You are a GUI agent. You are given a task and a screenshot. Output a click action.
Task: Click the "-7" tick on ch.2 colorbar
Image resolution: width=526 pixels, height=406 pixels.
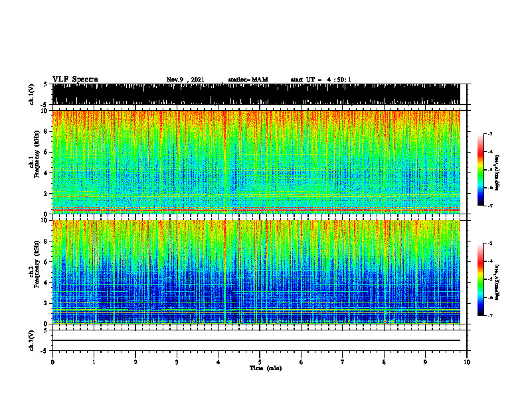coord(489,315)
